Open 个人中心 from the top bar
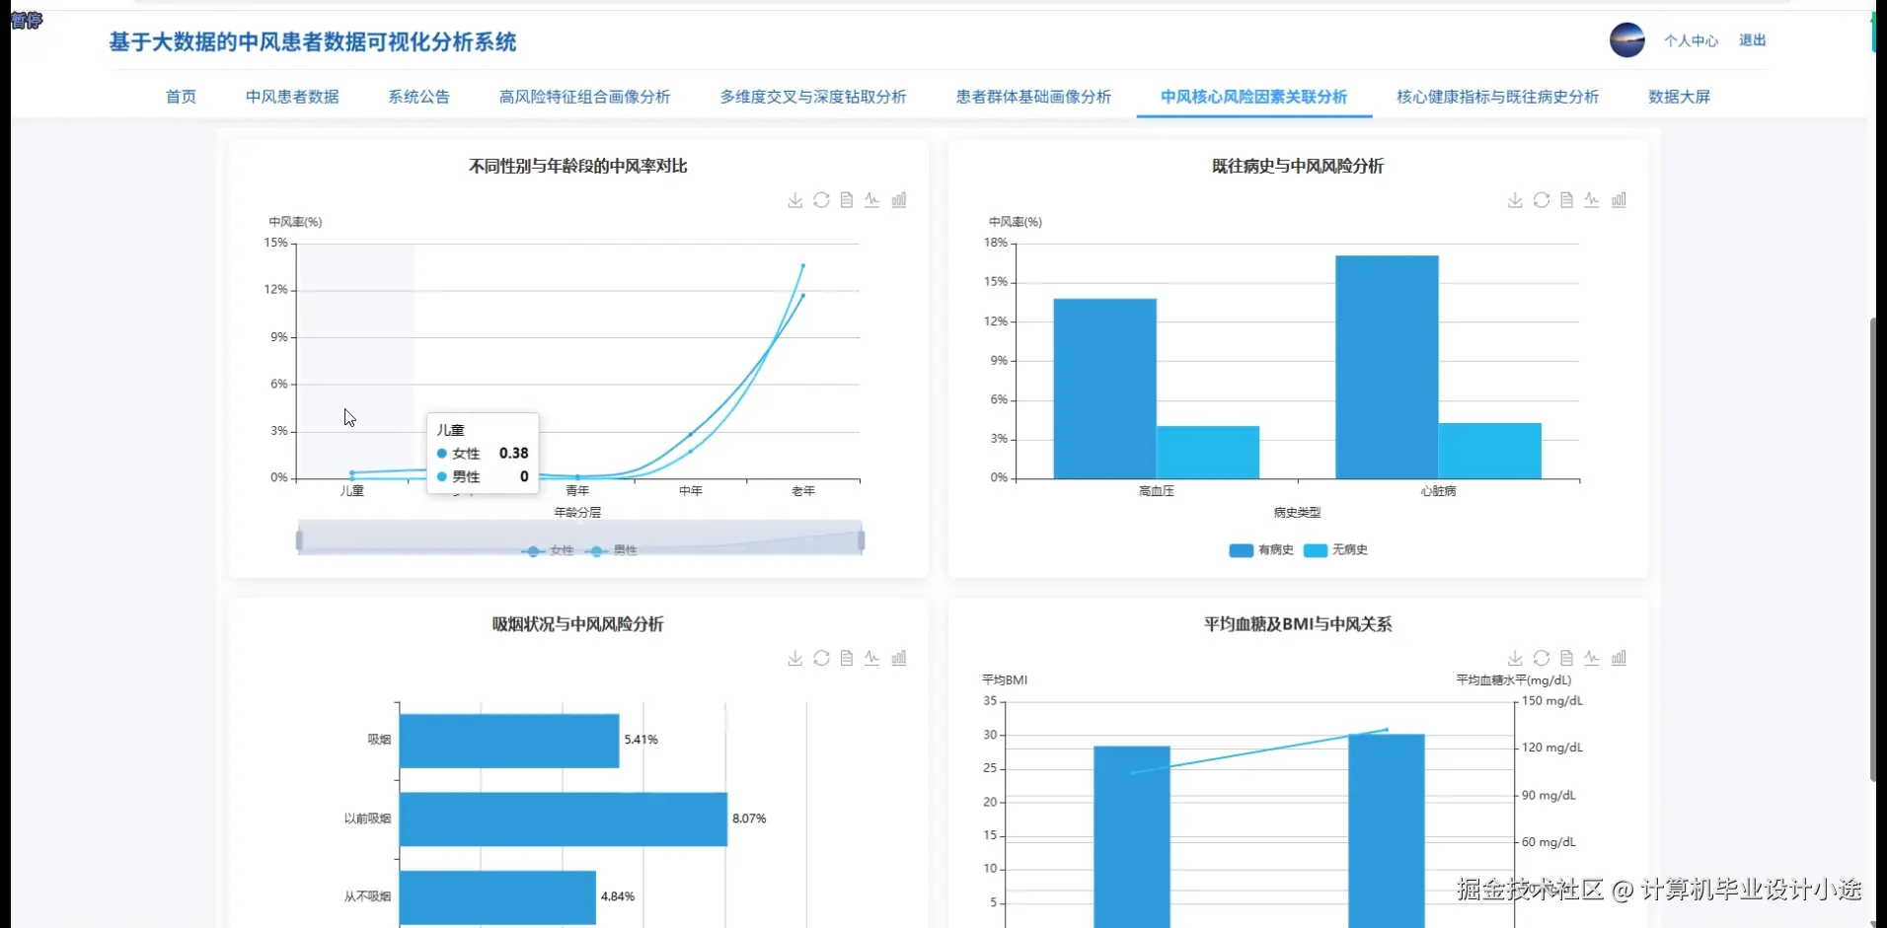 [x=1691, y=39]
